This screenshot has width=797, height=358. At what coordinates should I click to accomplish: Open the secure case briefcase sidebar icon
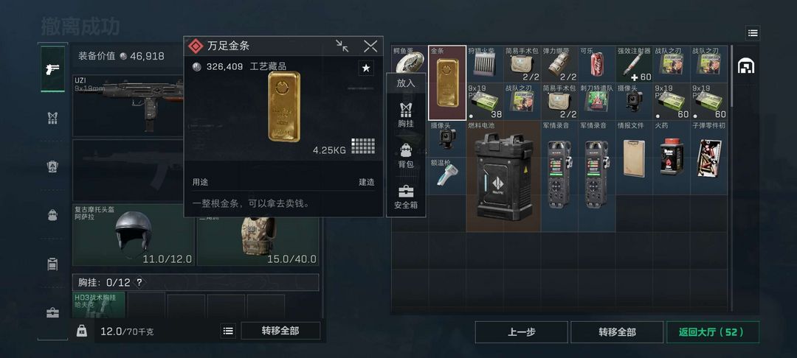(53, 313)
